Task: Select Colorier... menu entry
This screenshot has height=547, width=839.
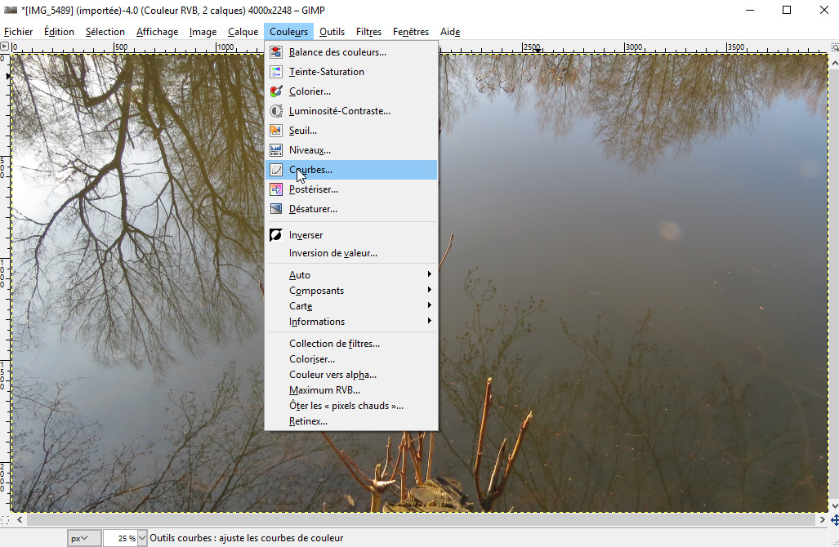Action: 351,91
